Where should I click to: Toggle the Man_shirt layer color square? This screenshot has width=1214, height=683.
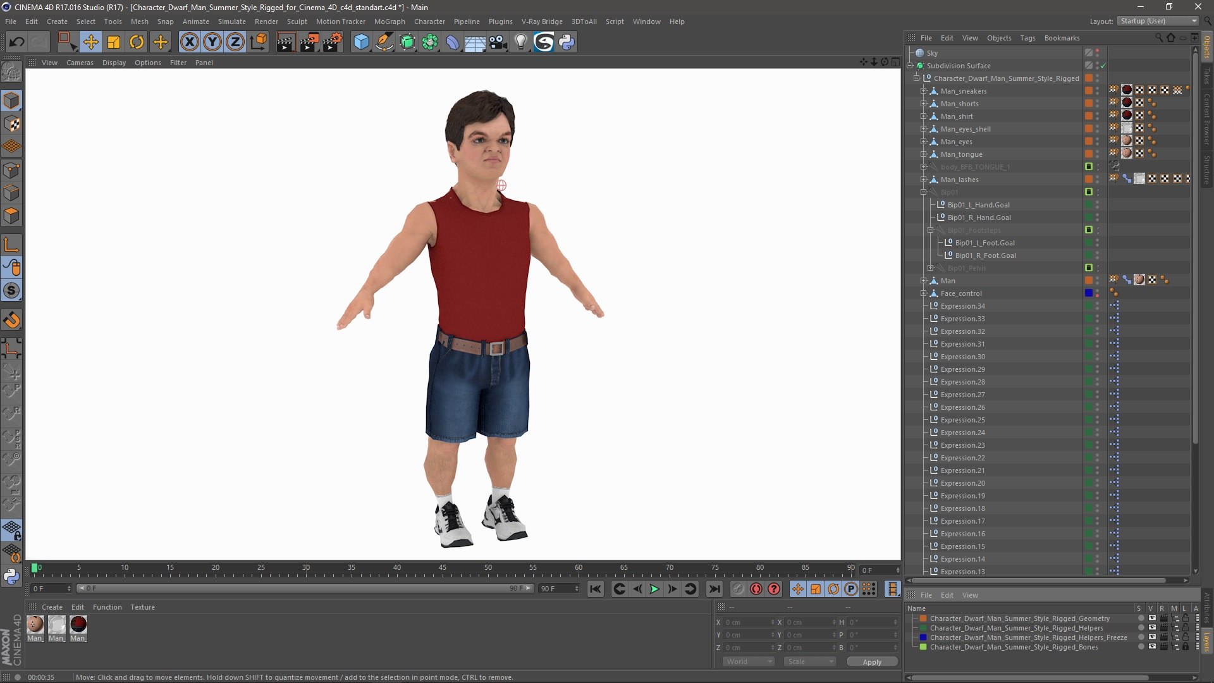(1089, 116)
